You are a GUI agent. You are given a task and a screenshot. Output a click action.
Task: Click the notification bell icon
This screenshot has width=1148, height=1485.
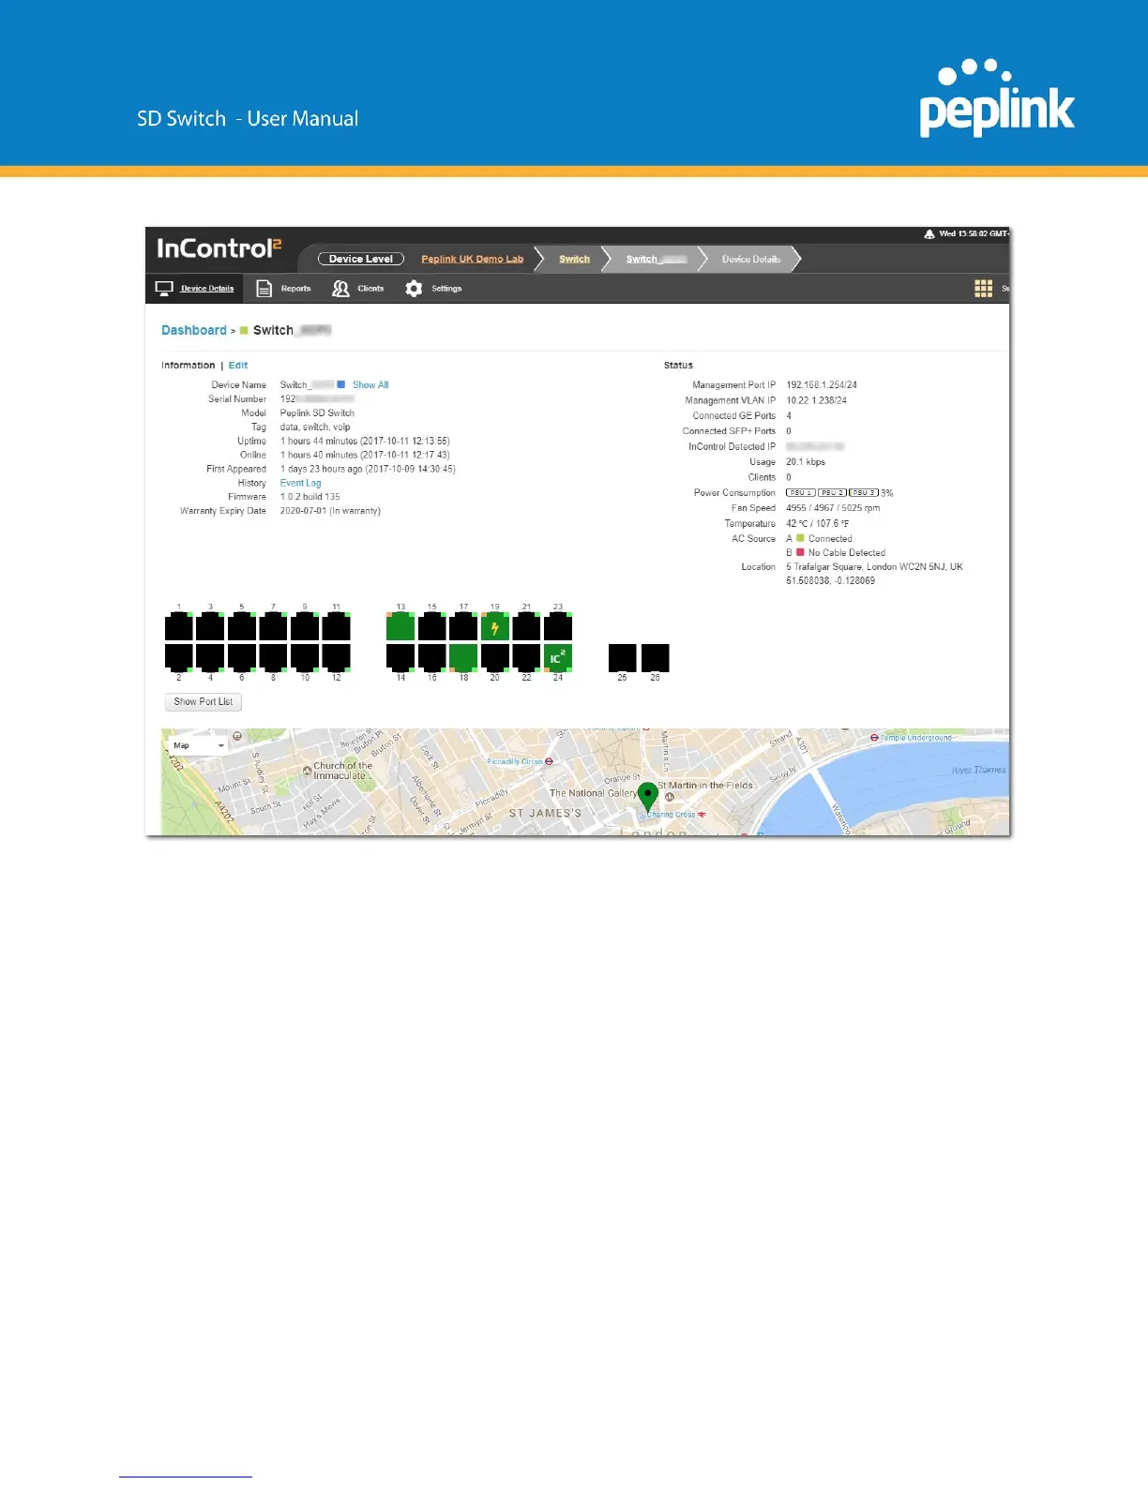(929, 234)
